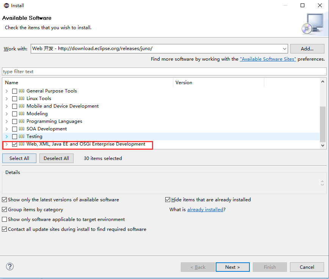
Task: Click the Modeling category icon
Action: (x=22, y=113)
